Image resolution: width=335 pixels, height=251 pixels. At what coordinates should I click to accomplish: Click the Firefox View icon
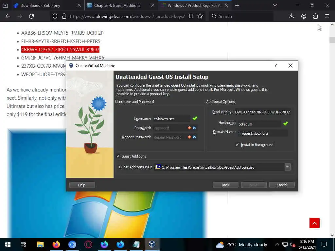coord(5,5)
